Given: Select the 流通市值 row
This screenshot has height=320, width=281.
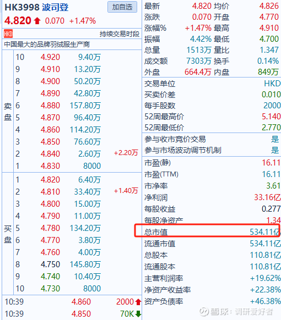Looking at the screenshot, I should coord(212,244).
